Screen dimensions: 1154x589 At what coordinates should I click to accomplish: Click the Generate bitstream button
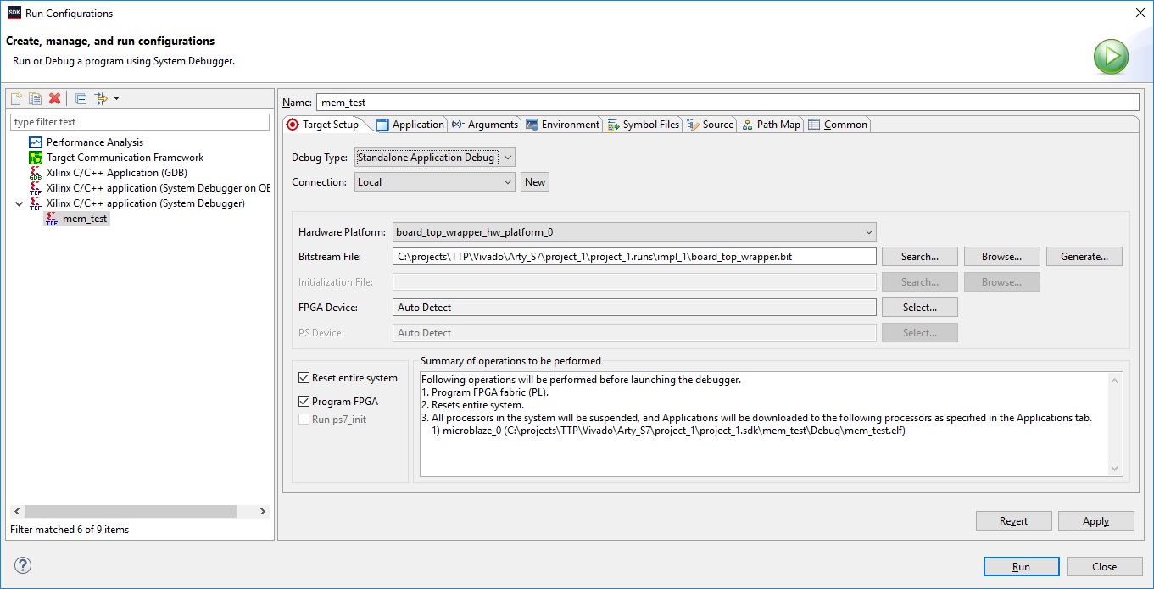1084,257
